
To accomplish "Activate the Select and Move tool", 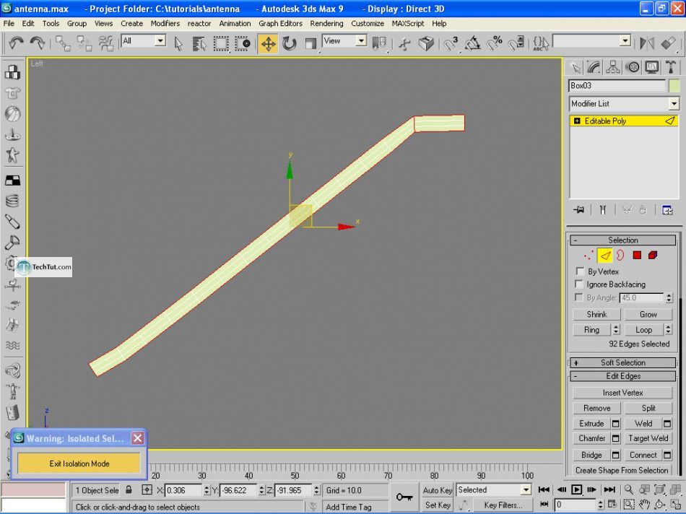I will [268, 43].
